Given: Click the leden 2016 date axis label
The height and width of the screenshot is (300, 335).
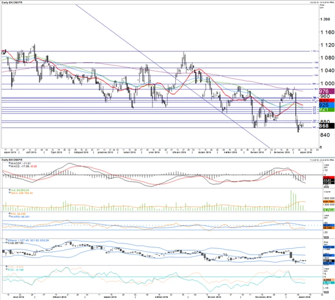Looking at the screenshot, I should pyautogui.click(x=129, y=152).
